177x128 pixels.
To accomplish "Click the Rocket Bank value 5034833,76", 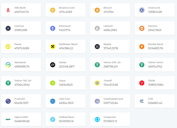I will pyautogui.click(x=156, y=48).
